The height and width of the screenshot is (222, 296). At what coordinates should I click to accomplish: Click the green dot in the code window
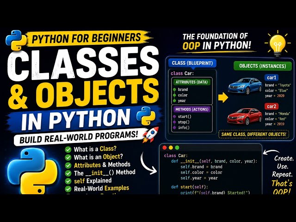(177, 148)
